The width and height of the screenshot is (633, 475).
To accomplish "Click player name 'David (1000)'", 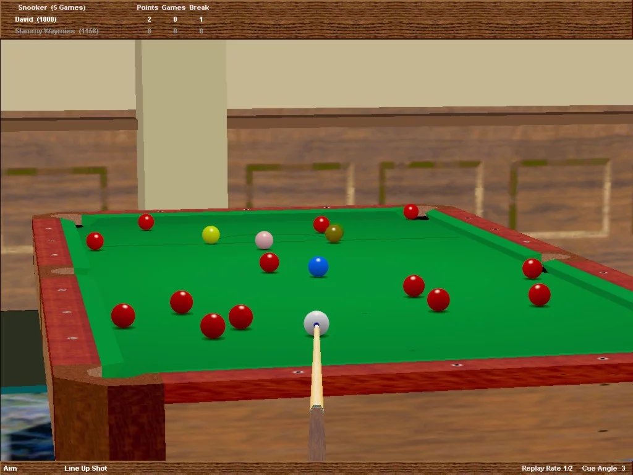I will [35, 19].
